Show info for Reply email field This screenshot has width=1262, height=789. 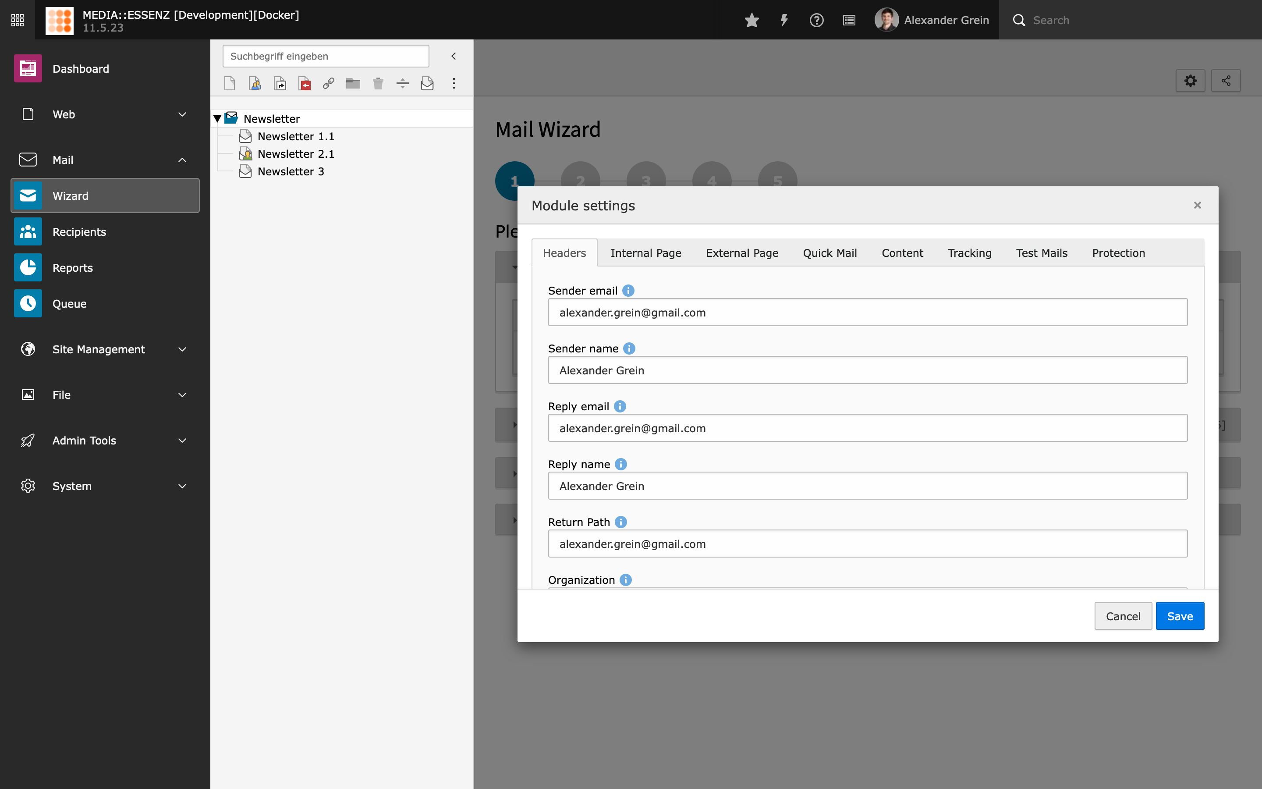click(620, 406)
